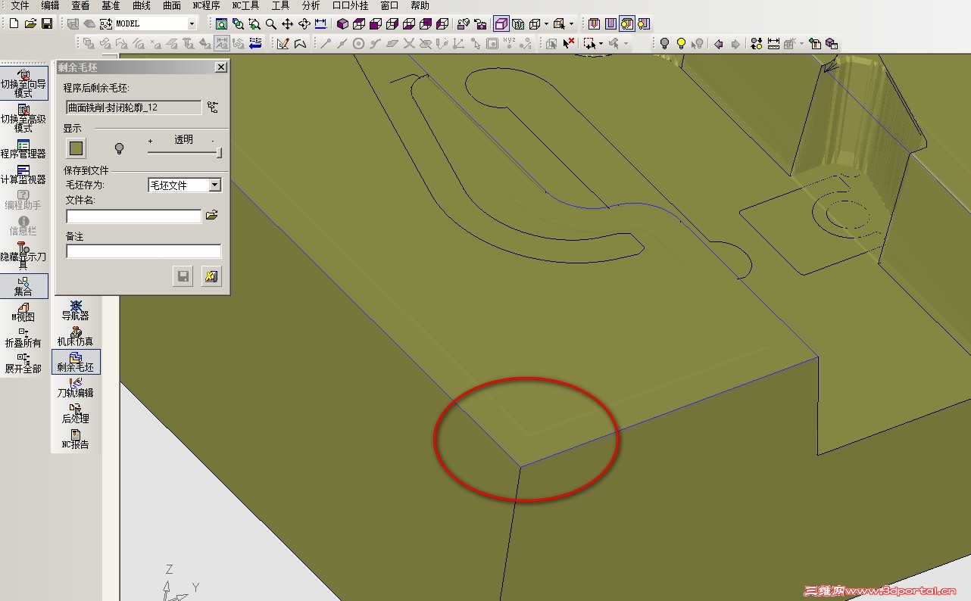The image size is (971, 601).
Task: Click the browse folder icon beside 文件名
Action: coord(212,216)
